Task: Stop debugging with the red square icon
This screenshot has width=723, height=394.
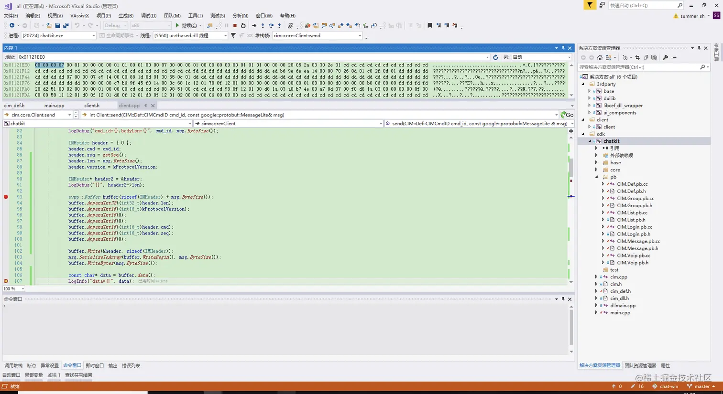Action: click(235, 26)
